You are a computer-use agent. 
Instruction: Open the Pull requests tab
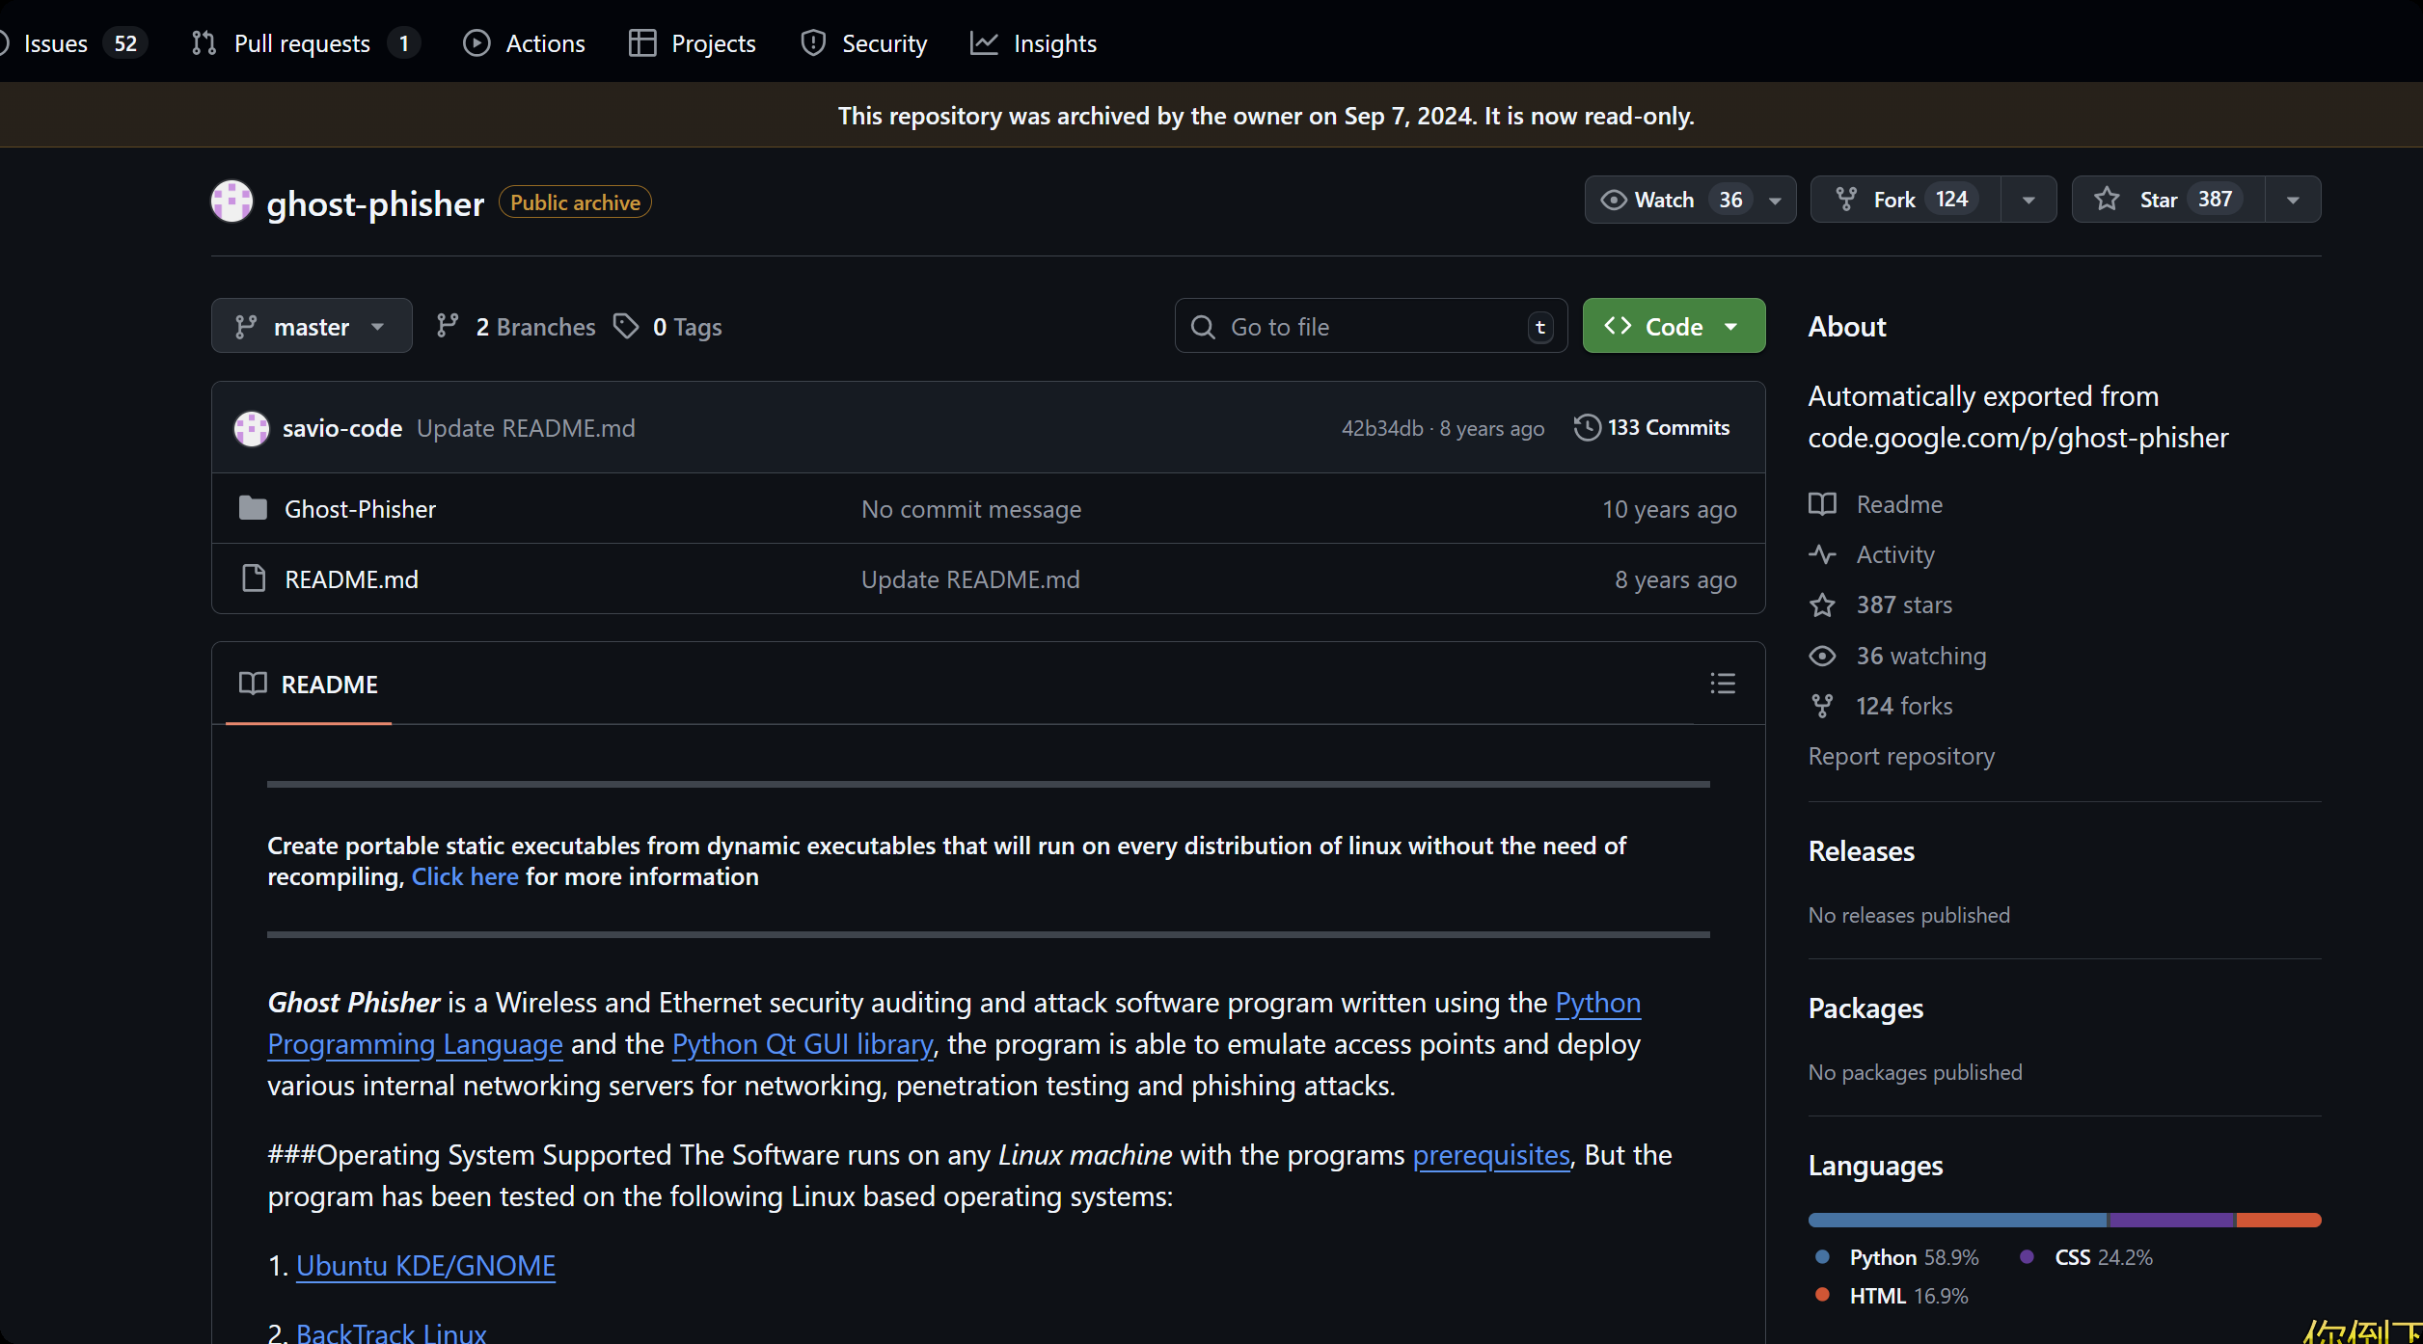tap(302, 43)
